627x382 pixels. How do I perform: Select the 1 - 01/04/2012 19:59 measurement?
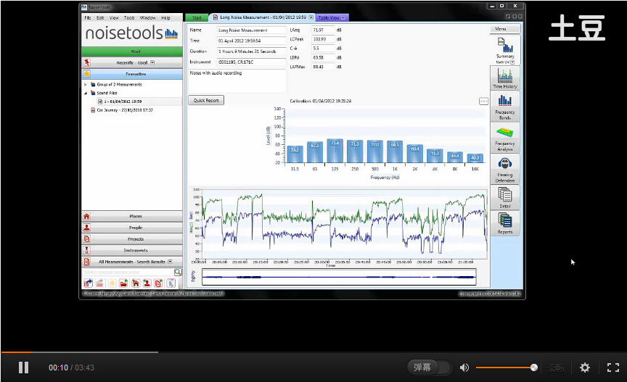123,101
